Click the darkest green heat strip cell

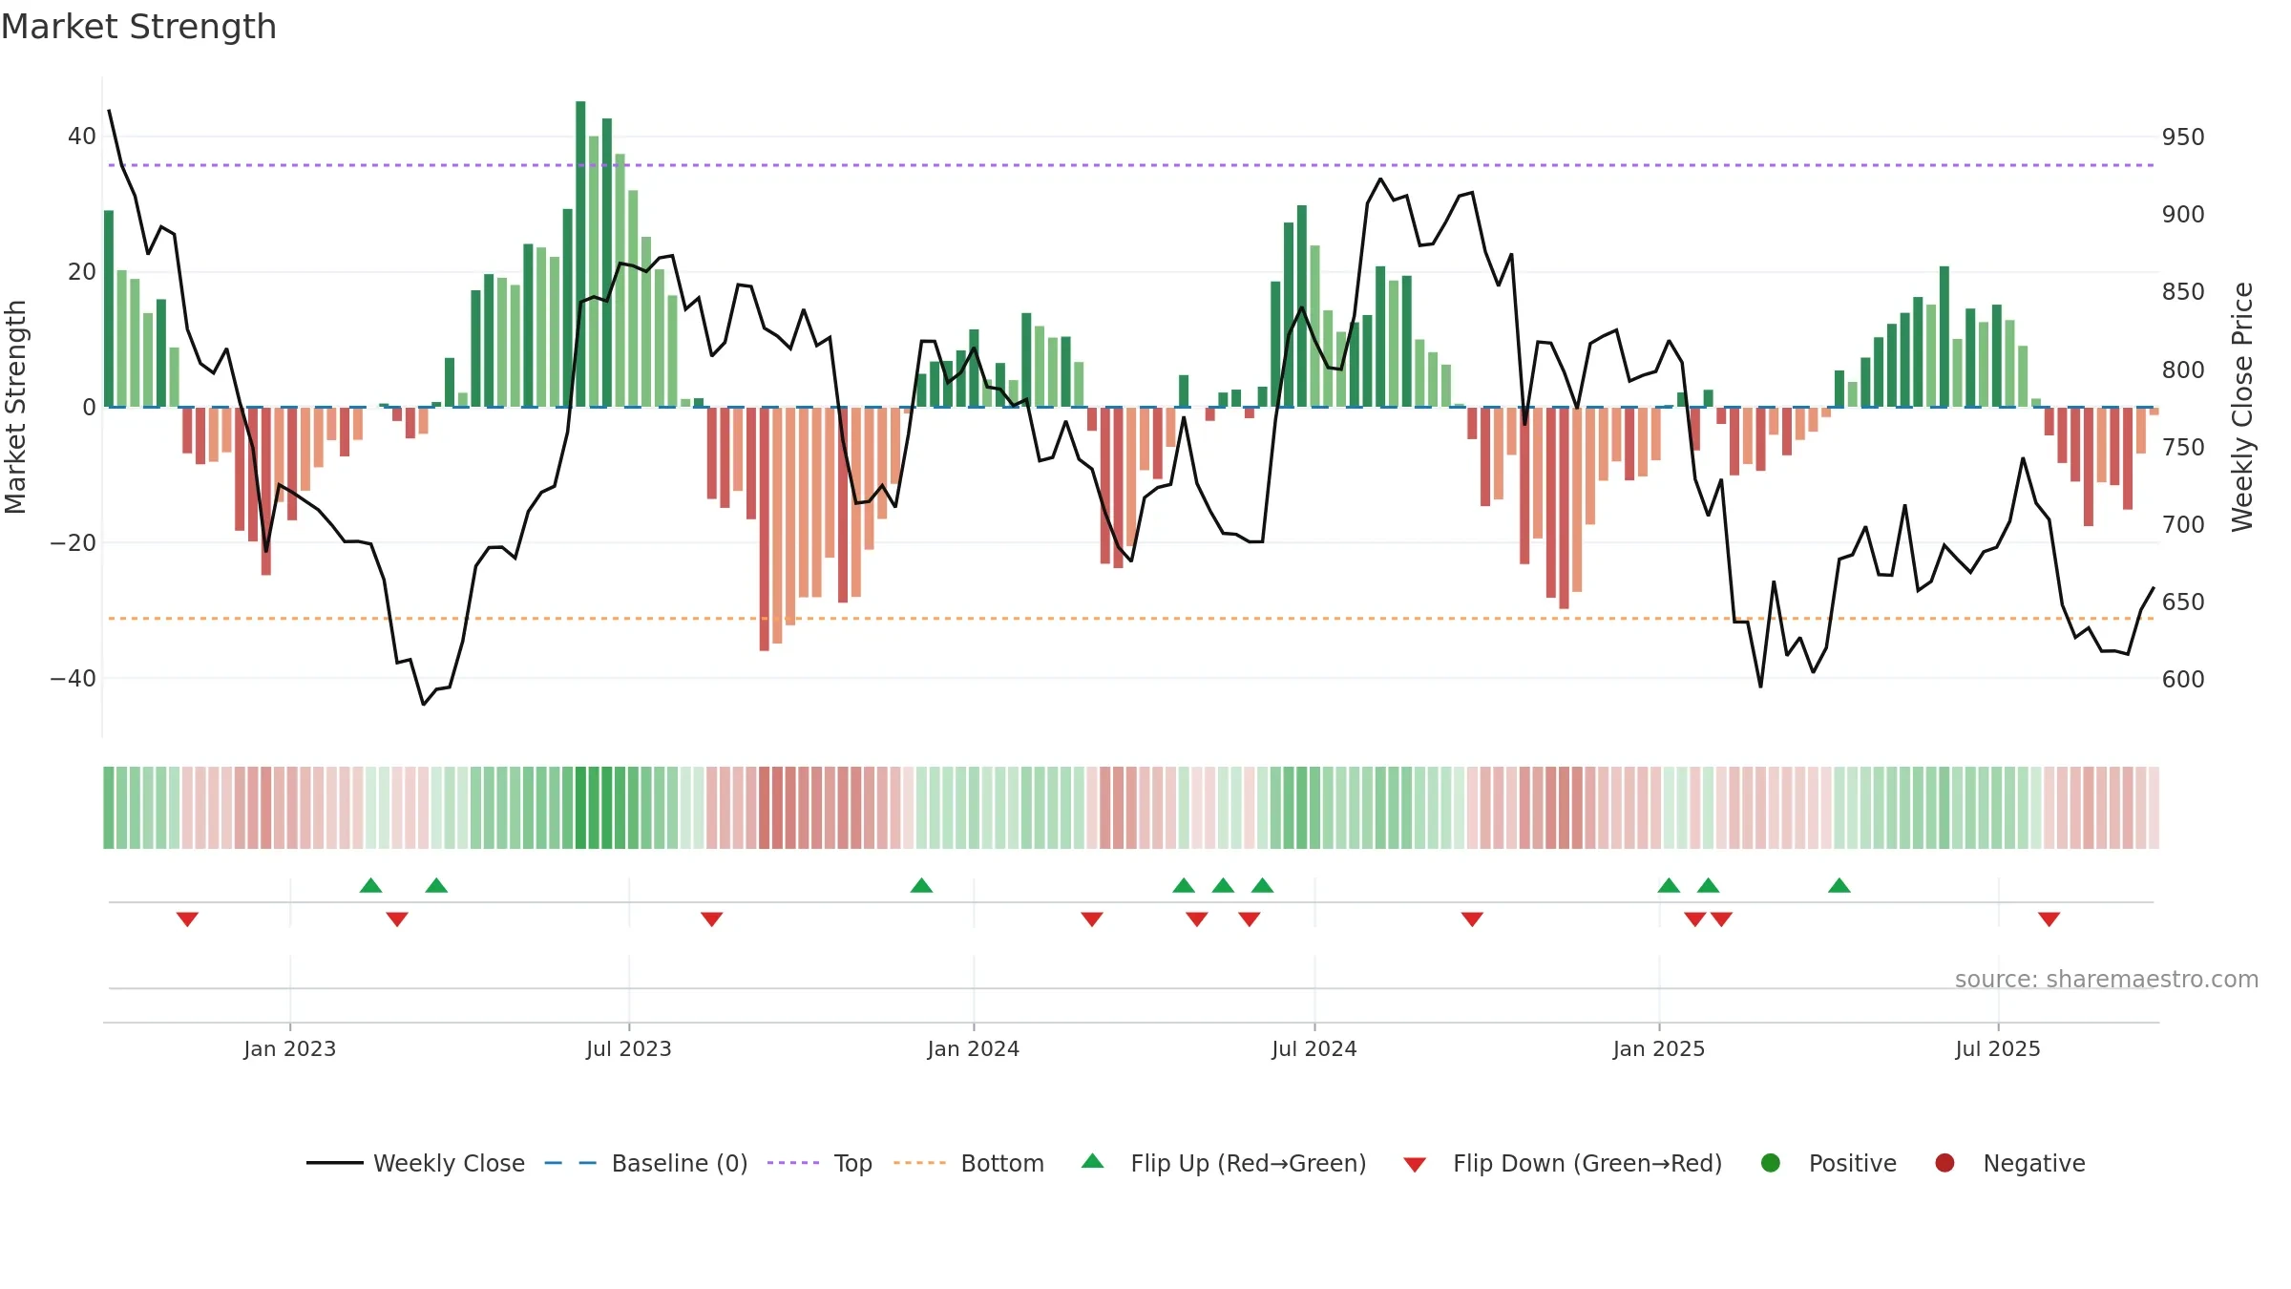click(x=580, y=808)
